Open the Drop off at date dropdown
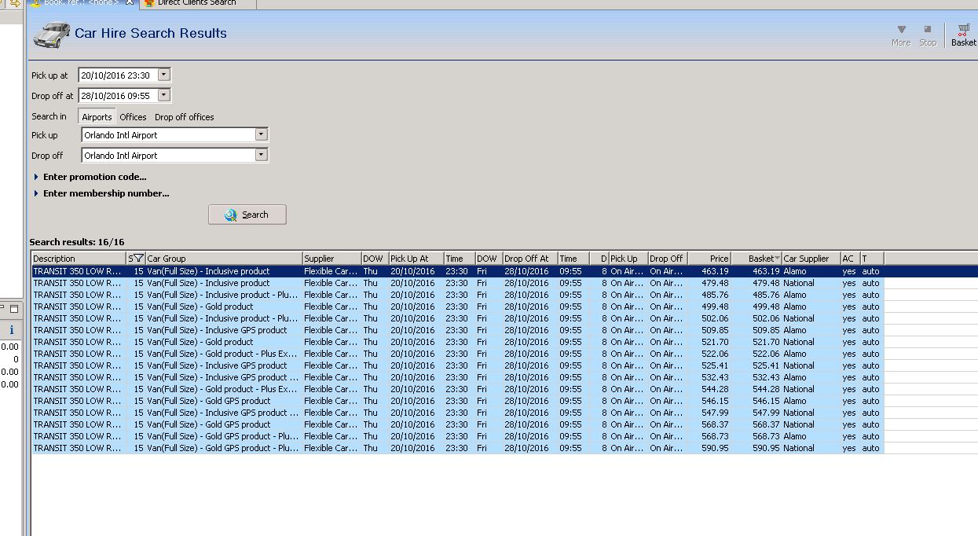978x536 pixels. (163, 95)
